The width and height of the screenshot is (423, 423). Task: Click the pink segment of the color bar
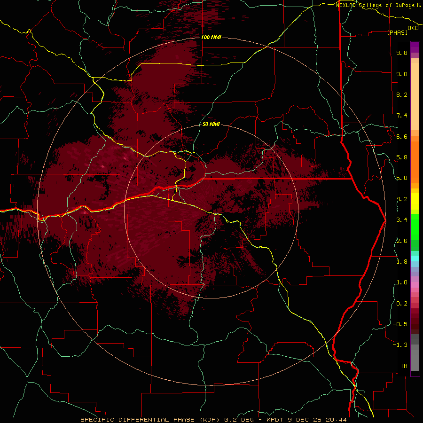(415, 285)
